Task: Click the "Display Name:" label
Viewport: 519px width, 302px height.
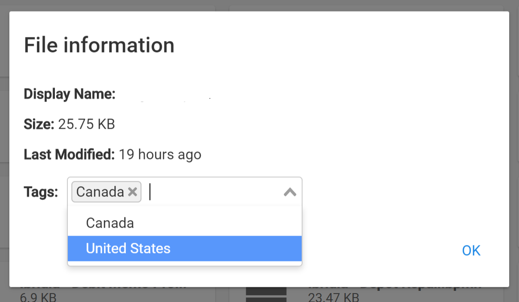Action: [69, 94]
